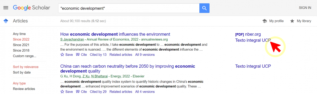Image resolution: width=317 pixels, height=94 pixels.
Task: Open "How economic development influences the environment"
Action: point(115,34)
